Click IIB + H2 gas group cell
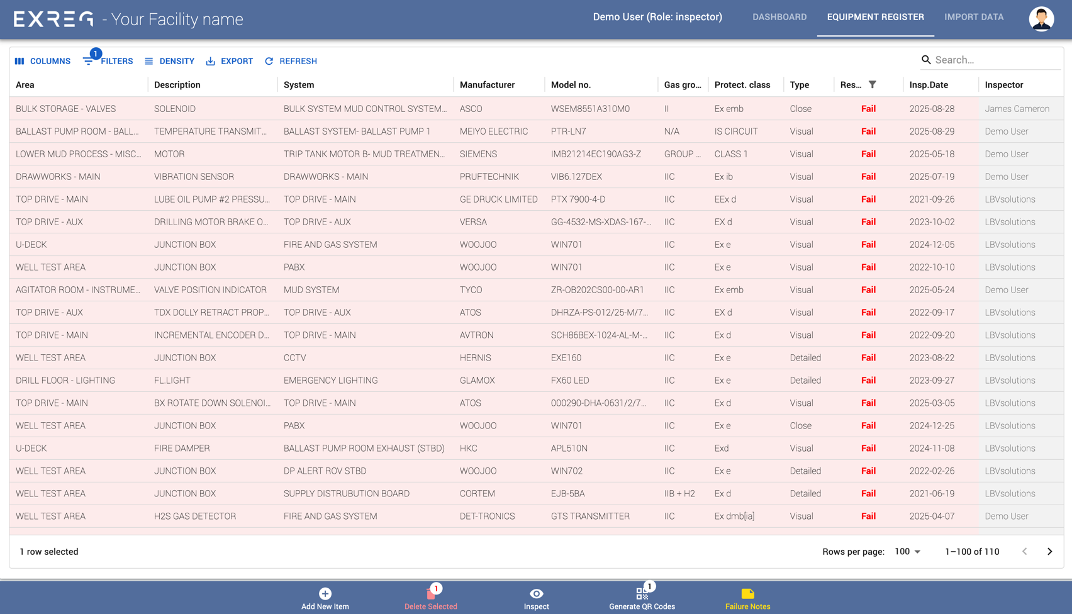This screenshot has width=1072, height=614. pyautogui.click(x=679, y=494)
